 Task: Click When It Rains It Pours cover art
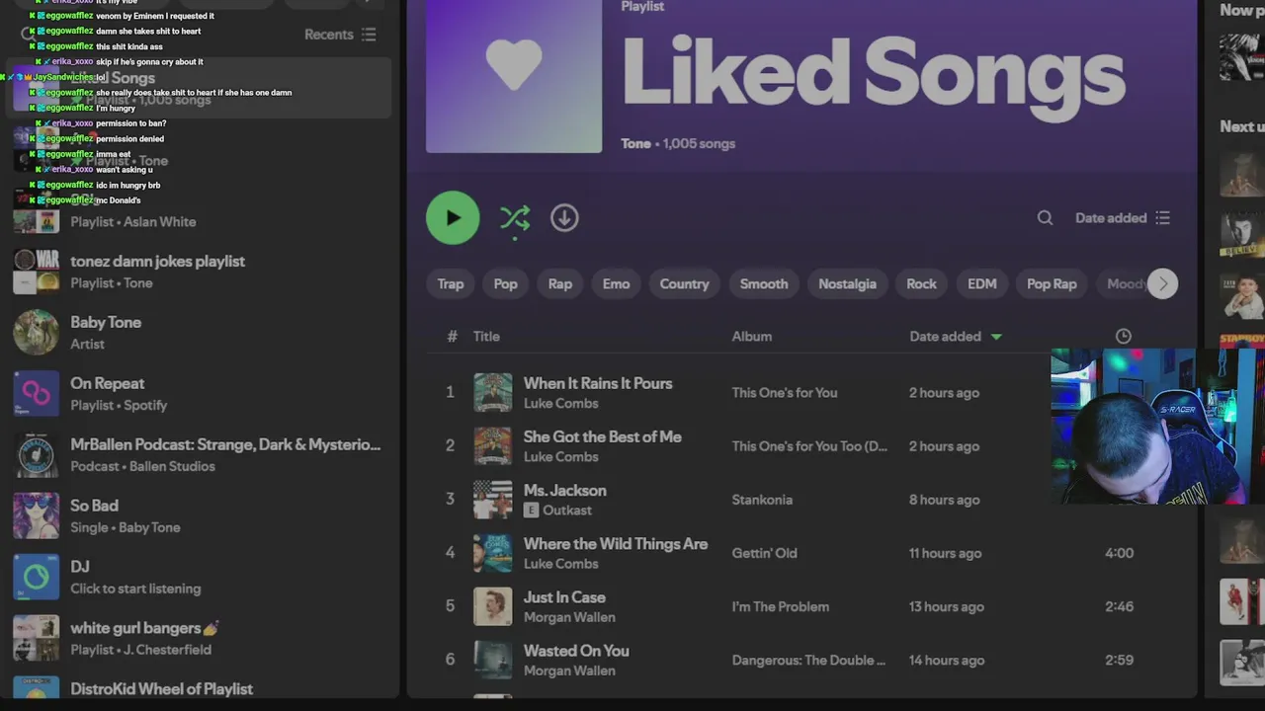point(493,393)
